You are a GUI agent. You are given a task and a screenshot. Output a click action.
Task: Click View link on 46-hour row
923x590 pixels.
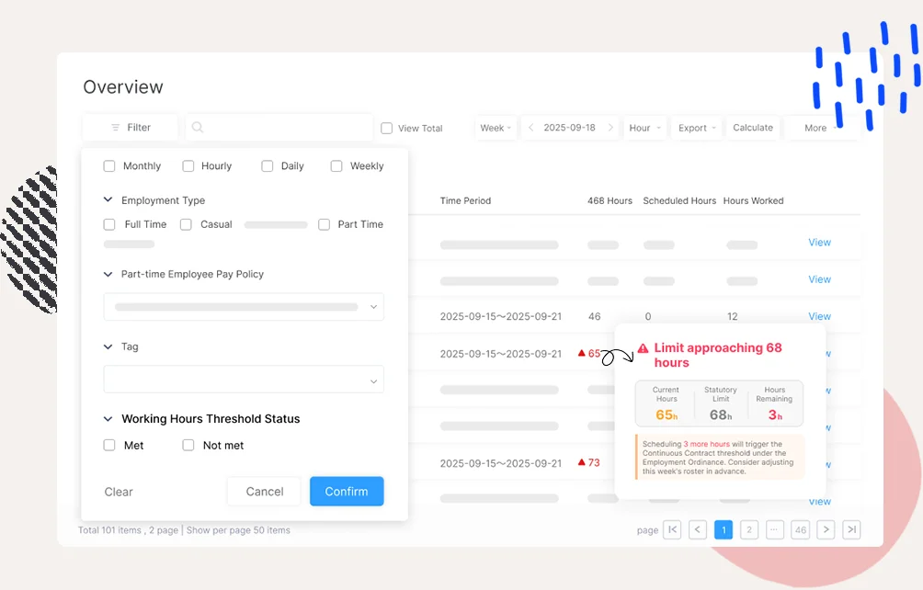coord(819,316)
